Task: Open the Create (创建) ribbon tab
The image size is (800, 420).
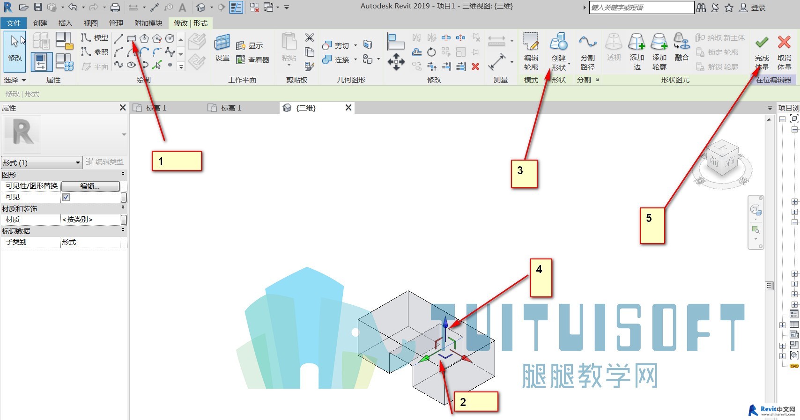Action: coord(40,23)
